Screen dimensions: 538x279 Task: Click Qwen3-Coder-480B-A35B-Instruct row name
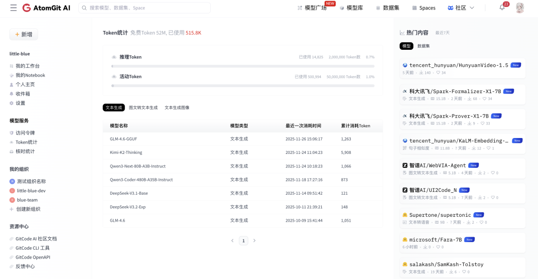tap(141, 180)
